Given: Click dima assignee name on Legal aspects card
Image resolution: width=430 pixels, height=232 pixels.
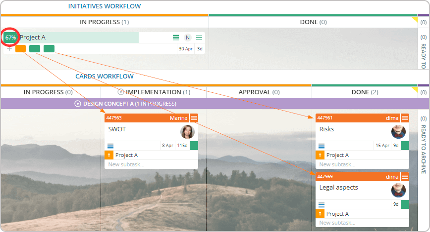Looking at the screenshot, I should pos(392,177).
